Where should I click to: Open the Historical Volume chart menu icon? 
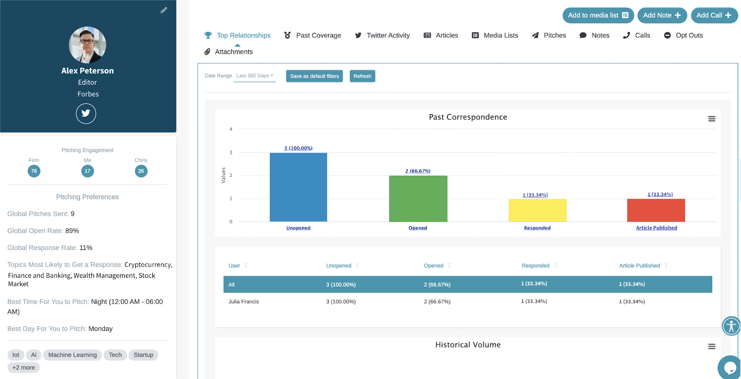tap(711, 347)
